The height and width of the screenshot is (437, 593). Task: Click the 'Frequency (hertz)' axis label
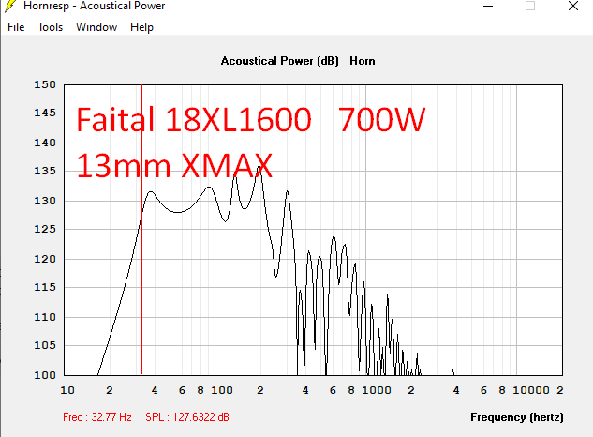pos(517,417)
